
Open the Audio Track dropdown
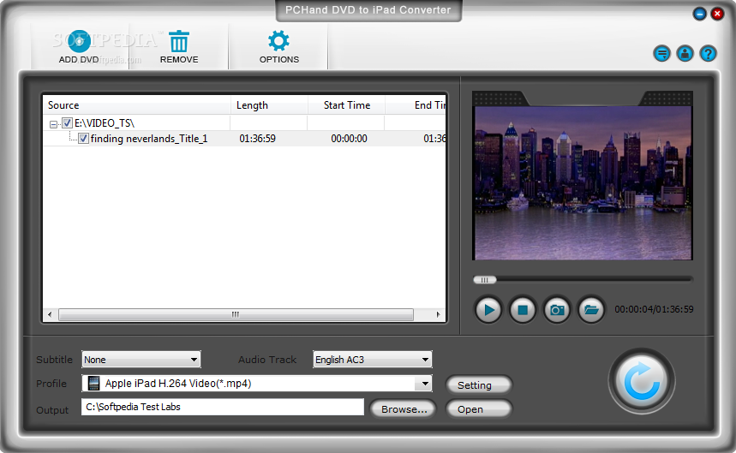pos(372,360)
